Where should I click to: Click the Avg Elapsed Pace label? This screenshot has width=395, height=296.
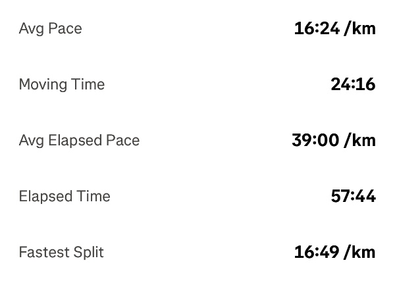click(79, 141)
